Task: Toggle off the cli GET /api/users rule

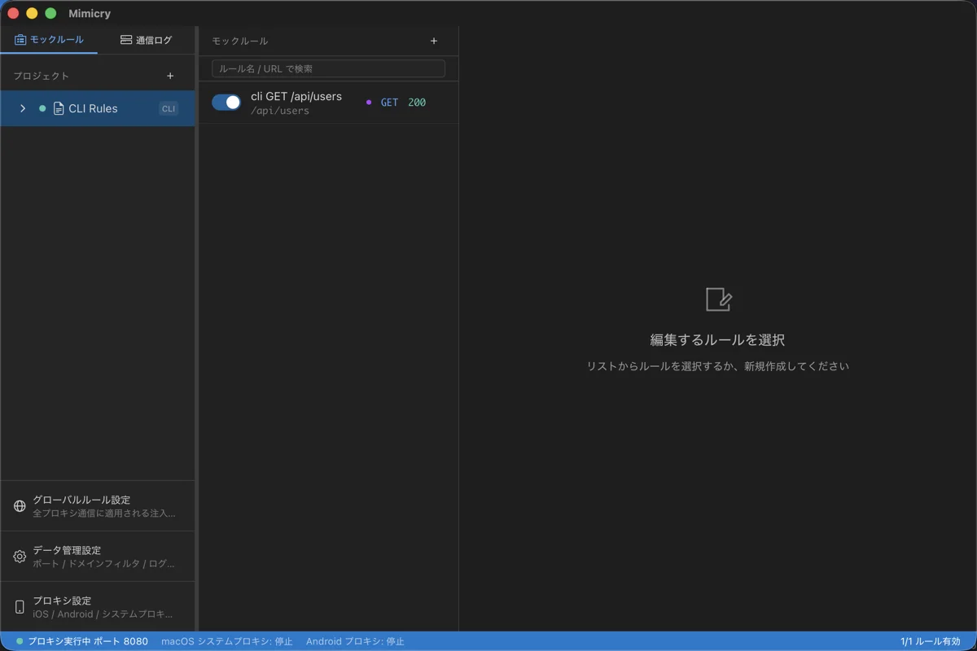Action: tap(226, 102)
